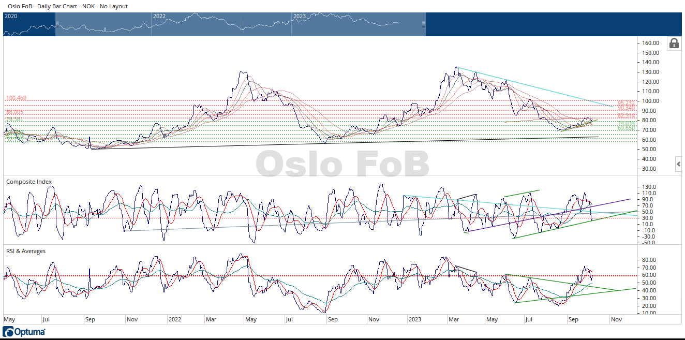Screen dimensions: 685x340
Task: Click the padlock icon to unlock the chart
Action: [674, 43]
